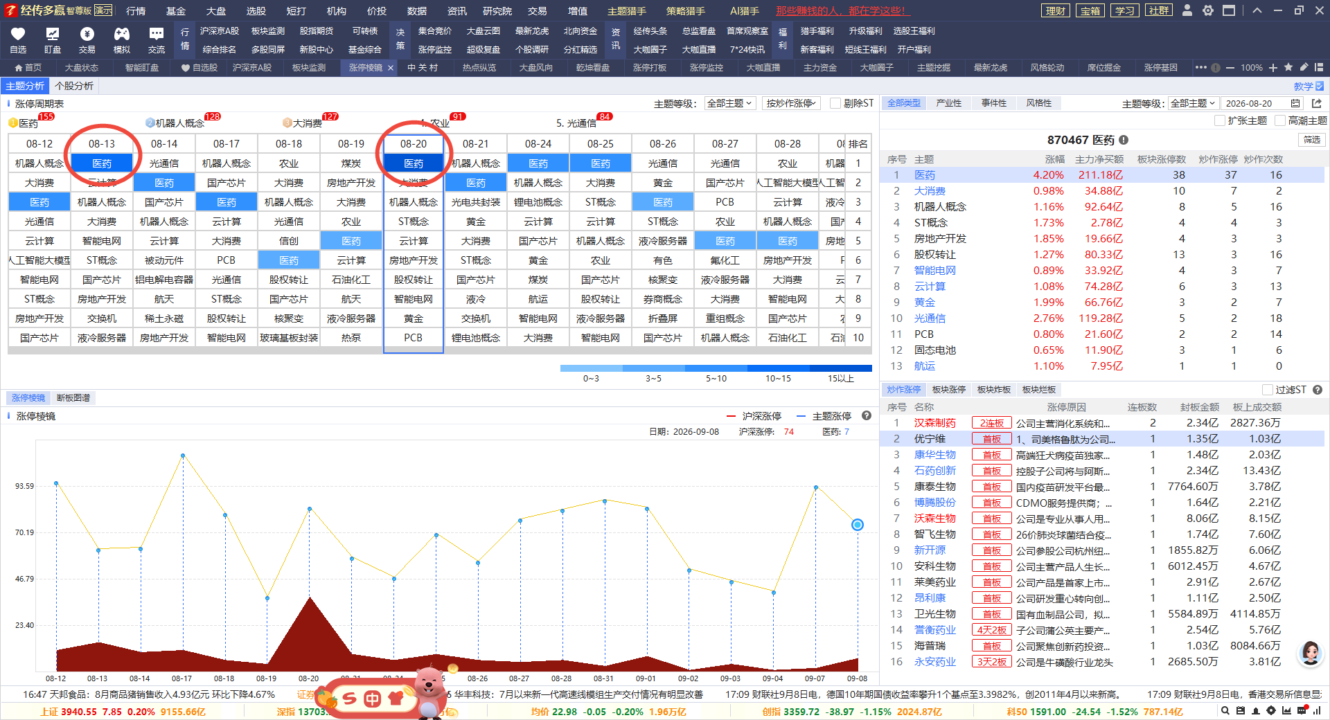Image resolution: width=1330 pixels, height=720 pixels.
Task: Switch to the 断板图谱 tab
Action: click(73, 398)
